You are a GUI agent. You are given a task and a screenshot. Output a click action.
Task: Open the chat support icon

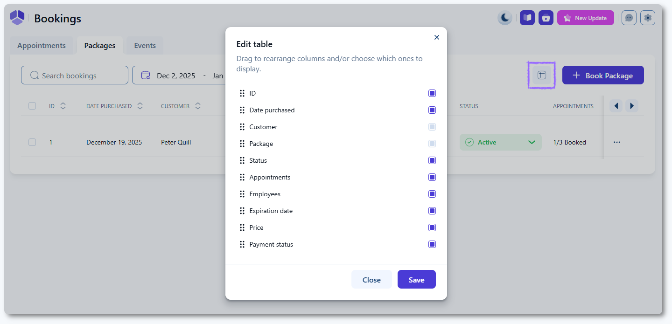pyautogui.click(x=629, y=18)
